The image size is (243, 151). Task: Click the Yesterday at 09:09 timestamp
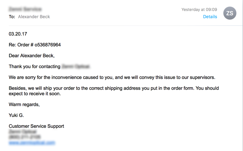[199, 9]
